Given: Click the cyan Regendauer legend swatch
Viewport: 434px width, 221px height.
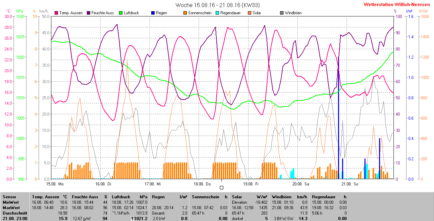Looking at the screenshot, I should [217, 13].
